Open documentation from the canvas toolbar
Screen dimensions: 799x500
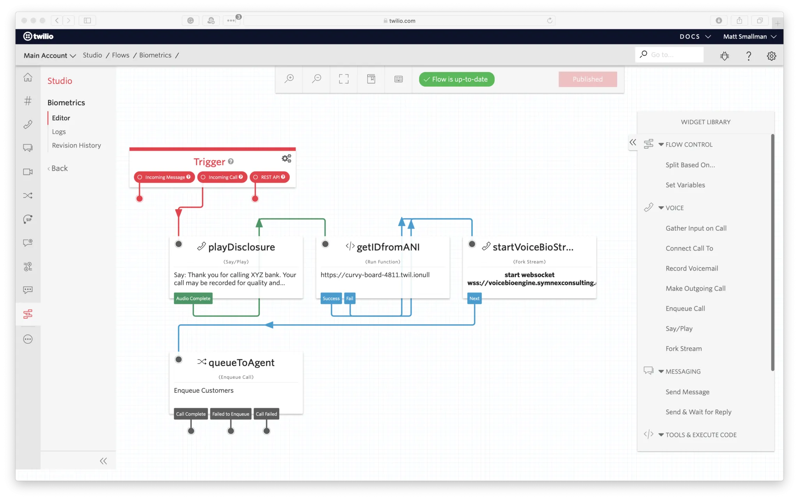tap(371, 79)
